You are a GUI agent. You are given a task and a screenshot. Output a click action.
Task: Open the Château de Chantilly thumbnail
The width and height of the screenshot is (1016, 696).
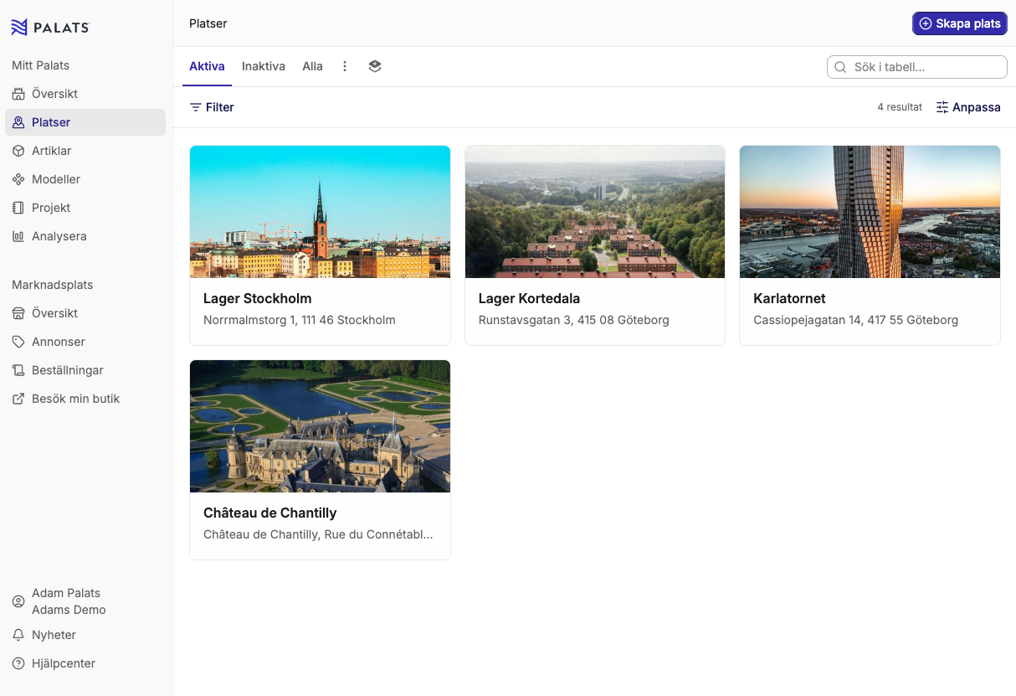coord(320,426)
